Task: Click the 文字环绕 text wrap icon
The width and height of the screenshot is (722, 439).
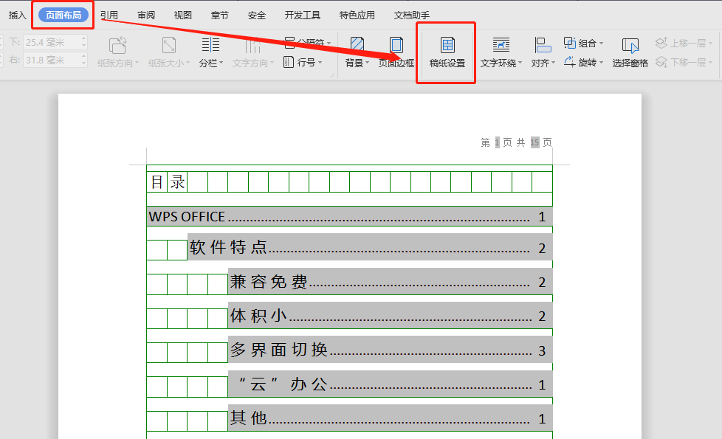Action: click(x=501, y=45)
